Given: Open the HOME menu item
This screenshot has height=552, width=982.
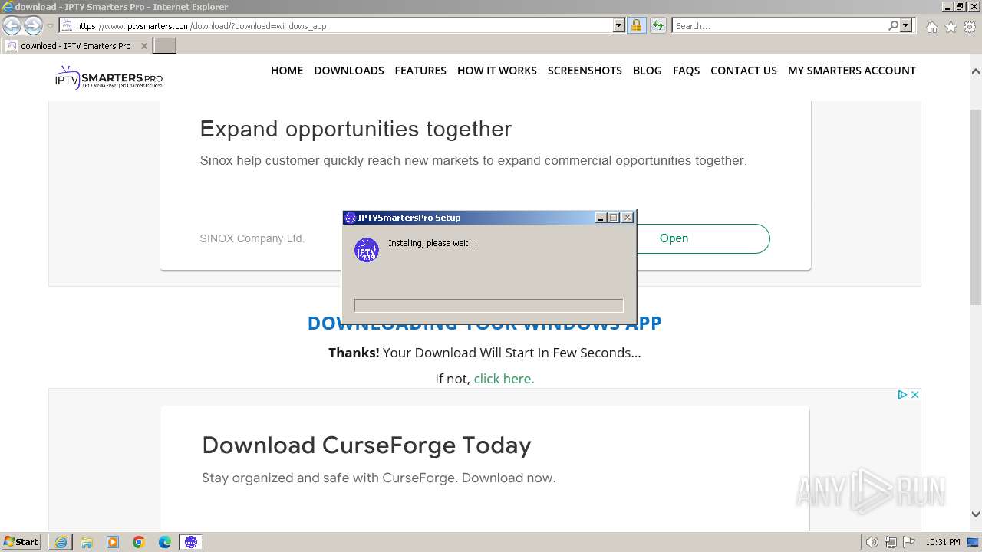Looking at the screenshot, I should click(x=287, y=71).
